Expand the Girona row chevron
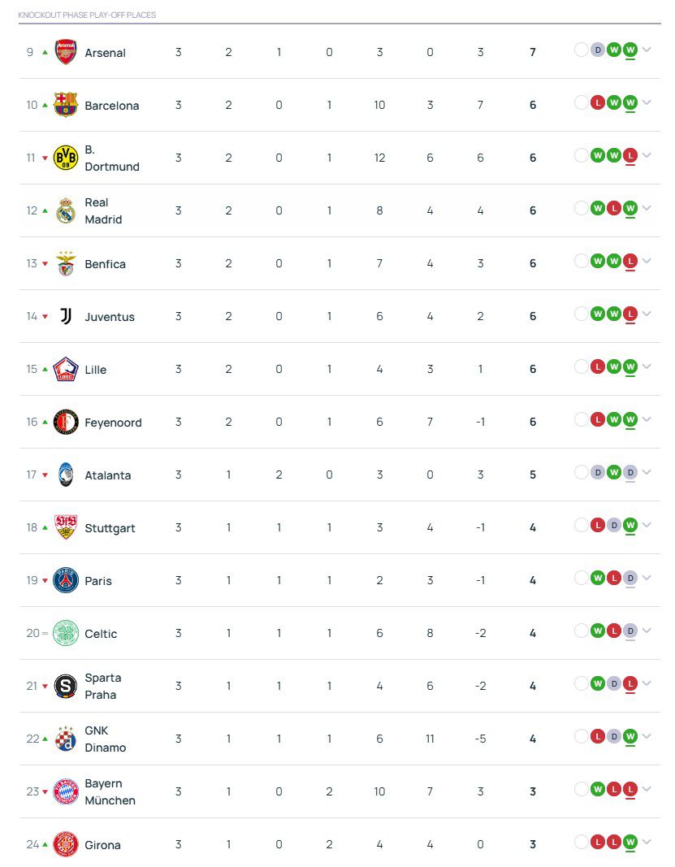This screenshot has width=675, height=867. [647, 842]
